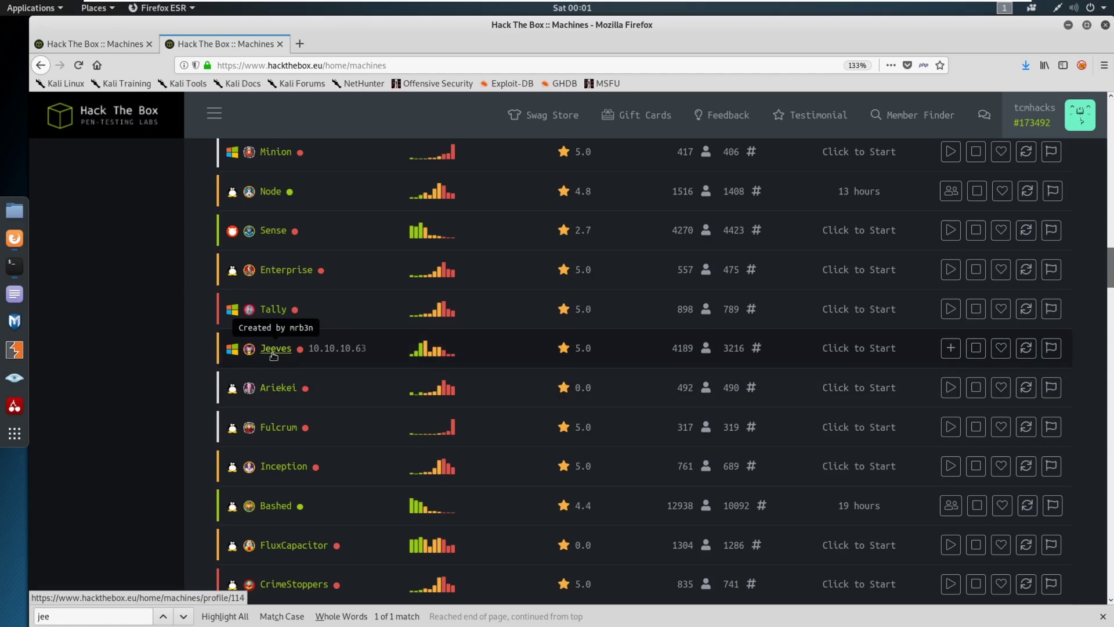The width and height of the screenshot is (1114, 627).
Task: Select the second Hack The Box Machines tab
Action: (225, 44)
